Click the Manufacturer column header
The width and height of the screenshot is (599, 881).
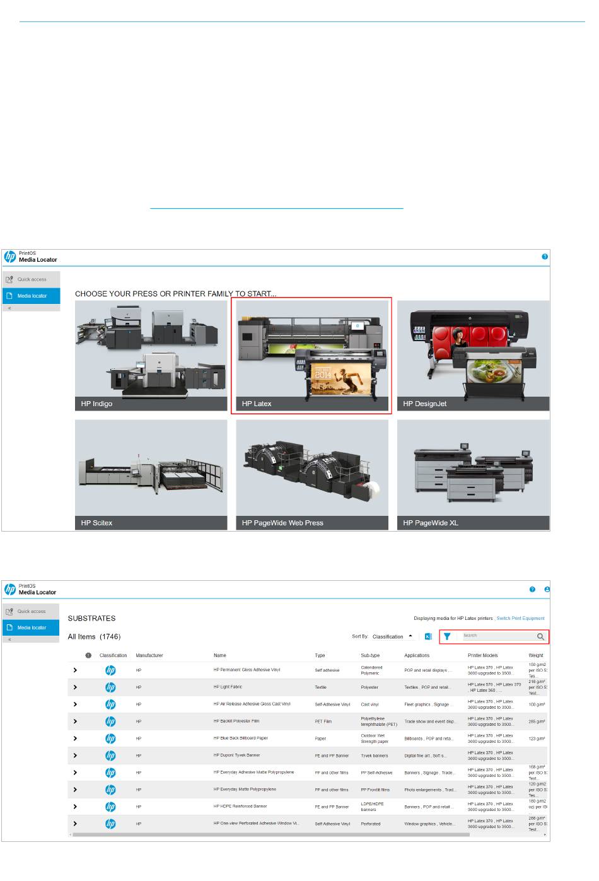[149, 656]
